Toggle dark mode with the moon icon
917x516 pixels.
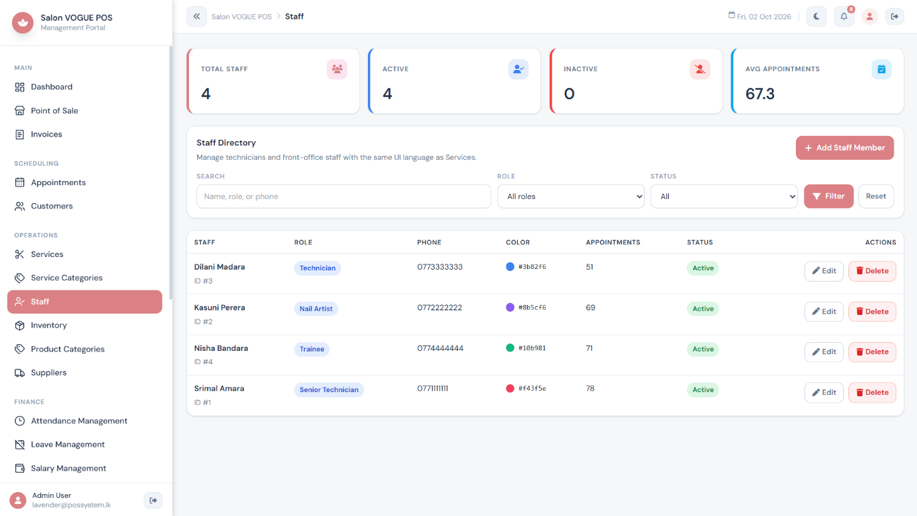tap(817, 17)
